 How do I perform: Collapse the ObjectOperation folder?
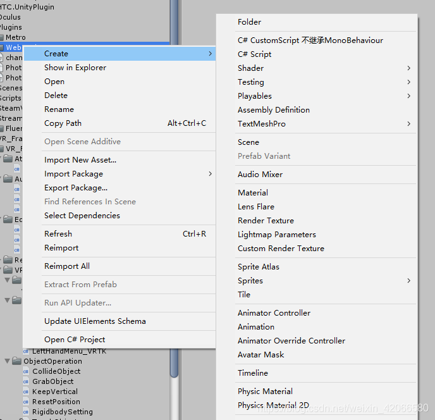8,361
